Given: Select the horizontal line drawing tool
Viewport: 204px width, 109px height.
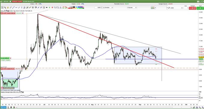Looking at the screenshot, I should [x=16, y=7].
